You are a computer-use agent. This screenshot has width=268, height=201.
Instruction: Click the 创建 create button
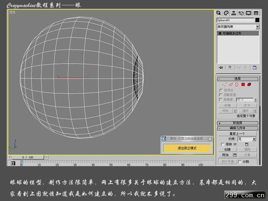tap(227, 150)
